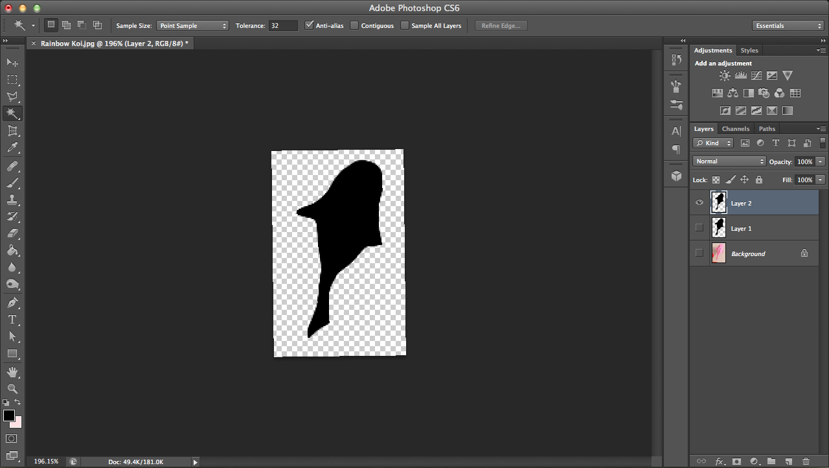Screen dimensions: 829x468
Task: Enable the Contiguous checkbox
Action: [x=354, y=25]
